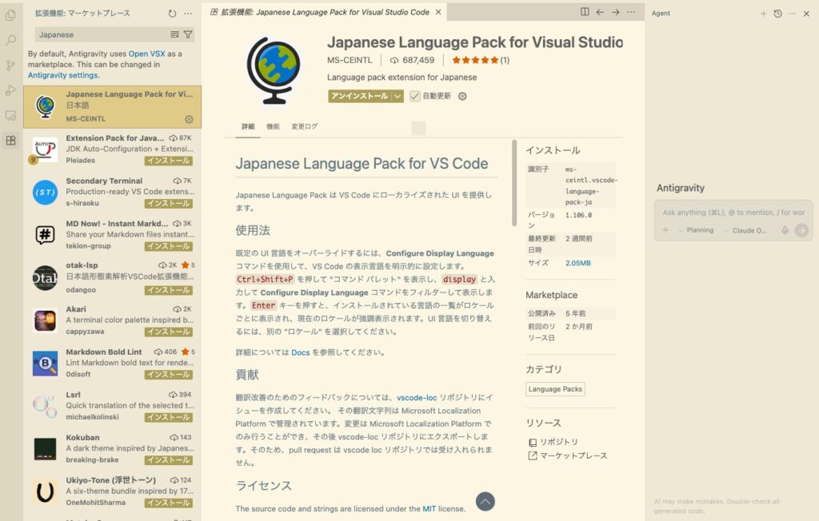
Task: Switch to the 機能 tab
Action: click(273, 126)
